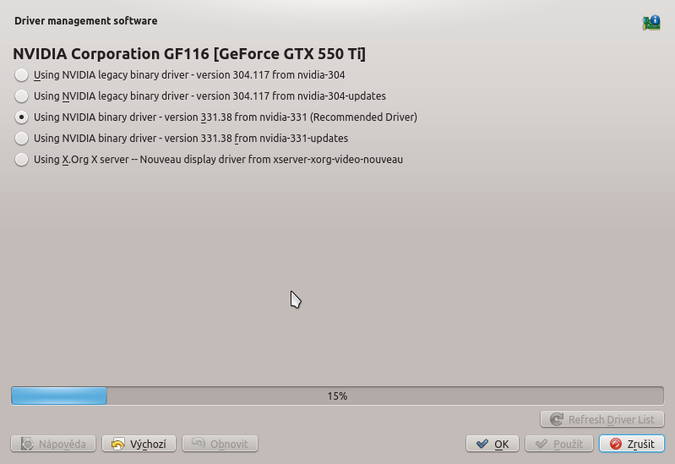Click "Driver management software" title text
This screenshot has height=464, width=675.
[85, 21]
